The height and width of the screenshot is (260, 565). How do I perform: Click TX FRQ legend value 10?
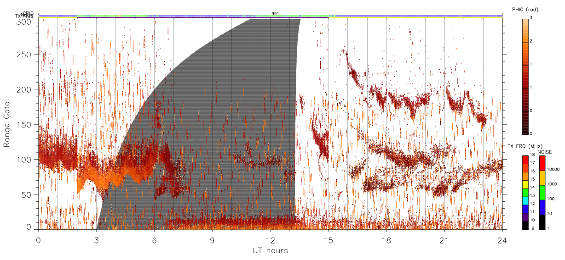point(533,220)
